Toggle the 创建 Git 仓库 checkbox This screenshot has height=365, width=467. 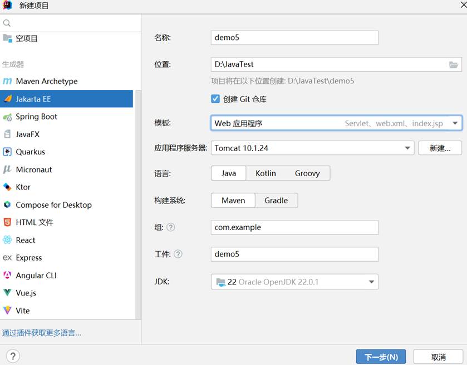215,99
